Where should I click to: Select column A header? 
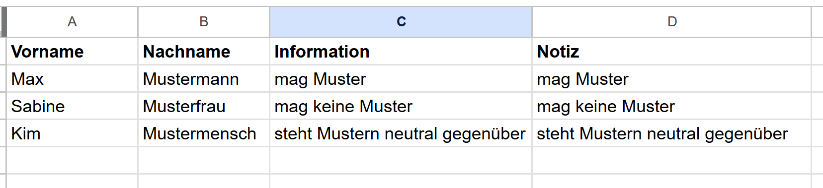pos(72,22)
